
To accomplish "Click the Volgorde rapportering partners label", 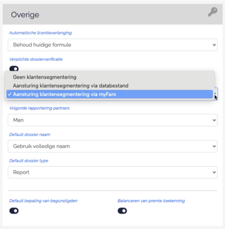I will click(x=39, y=108).
